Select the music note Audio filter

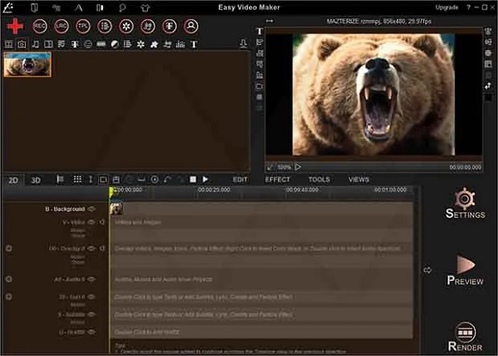click(x=36, y=44)
